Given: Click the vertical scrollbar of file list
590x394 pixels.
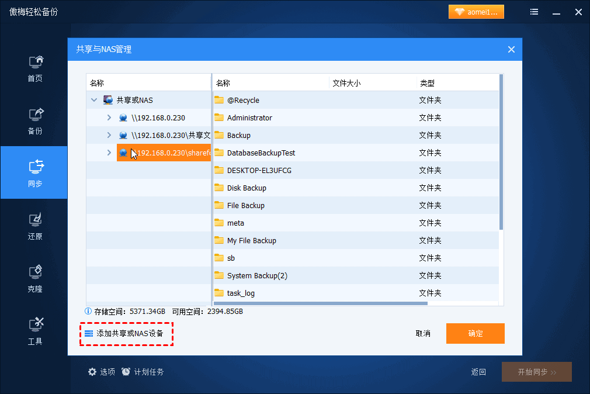Looking at the screenshot, I should point(501,152).
